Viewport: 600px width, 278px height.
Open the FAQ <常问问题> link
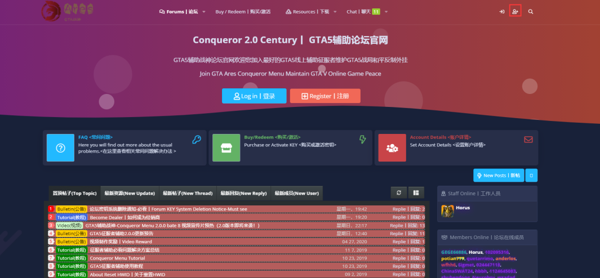click(x=95, y=137)
